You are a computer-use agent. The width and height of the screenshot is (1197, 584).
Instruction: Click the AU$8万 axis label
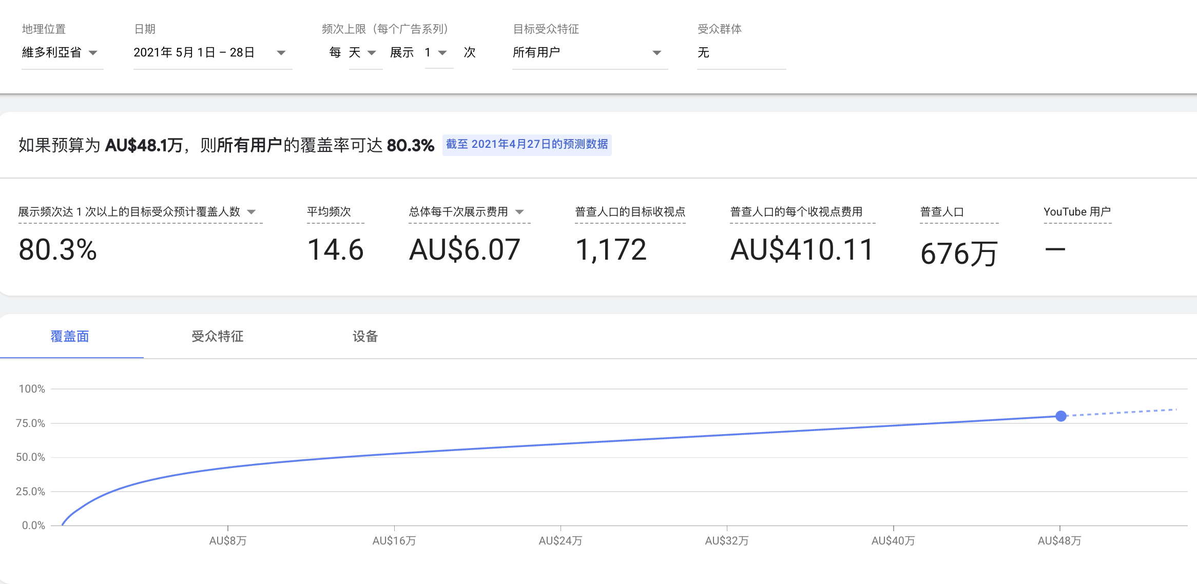[228, 541]
